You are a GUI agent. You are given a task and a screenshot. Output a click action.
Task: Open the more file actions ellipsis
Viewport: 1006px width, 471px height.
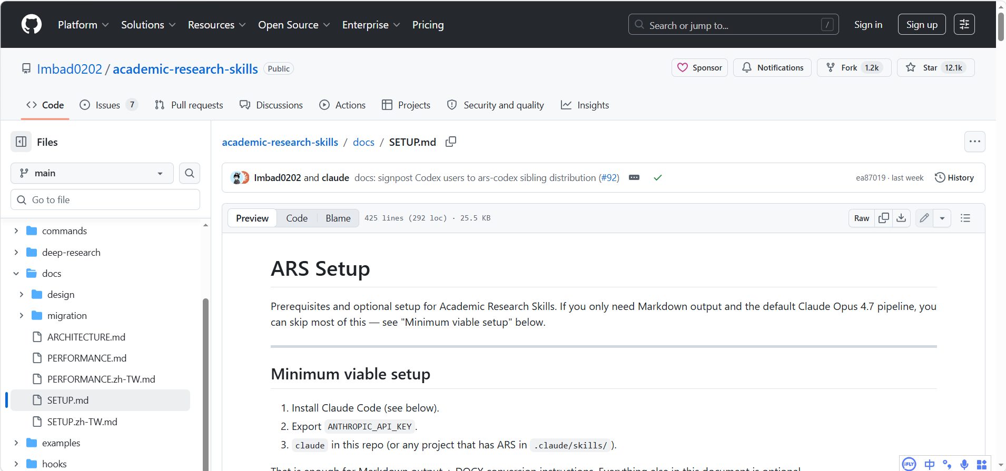coord(974,142)
